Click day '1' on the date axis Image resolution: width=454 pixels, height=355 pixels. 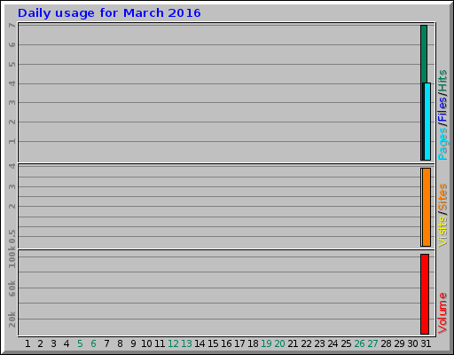27,343
